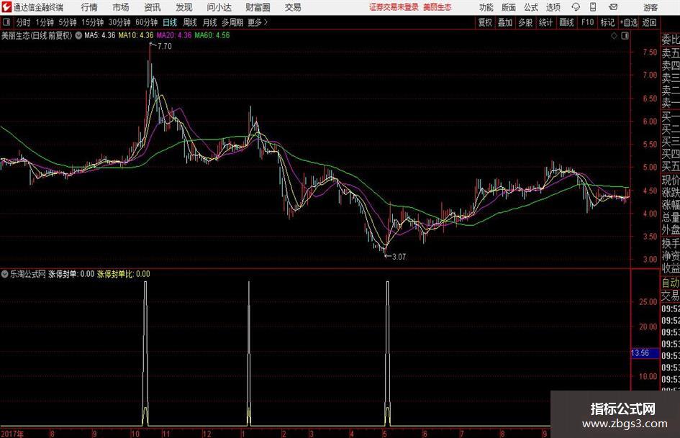This screenshot has height=438, width=680.
Task: Click the 统计 statistics button
Action: tap(545, 22)
